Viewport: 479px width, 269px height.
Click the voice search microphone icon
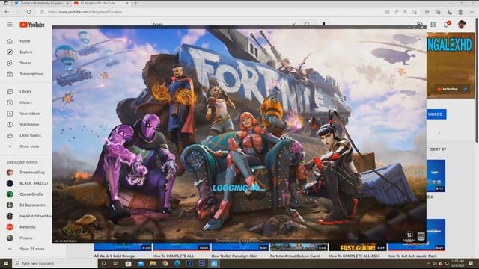click(x=324, y=24)
